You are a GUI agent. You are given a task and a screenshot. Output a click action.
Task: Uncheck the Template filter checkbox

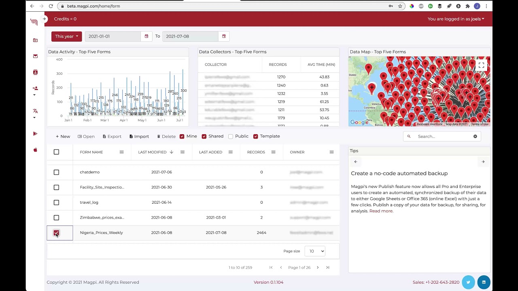(256, 137)
